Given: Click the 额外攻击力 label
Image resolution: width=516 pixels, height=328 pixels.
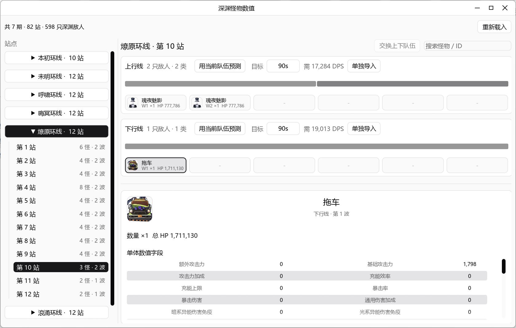Looking at the screenshot, I should 192,264.
